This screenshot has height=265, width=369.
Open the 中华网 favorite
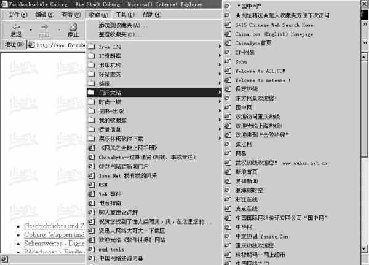pyautogui.click(x=292, y=227)
